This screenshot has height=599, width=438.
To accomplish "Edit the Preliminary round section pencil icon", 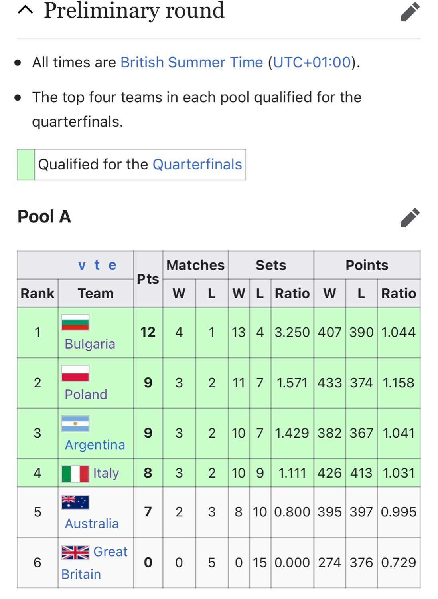I will point(410,11).
